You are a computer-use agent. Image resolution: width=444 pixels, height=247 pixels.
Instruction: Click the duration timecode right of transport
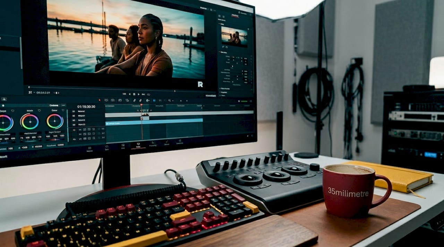[x=211, y=96]
